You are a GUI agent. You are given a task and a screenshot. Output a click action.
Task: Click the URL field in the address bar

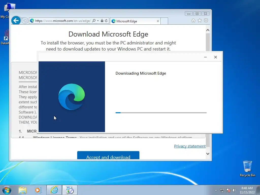[x=63, y=21]
